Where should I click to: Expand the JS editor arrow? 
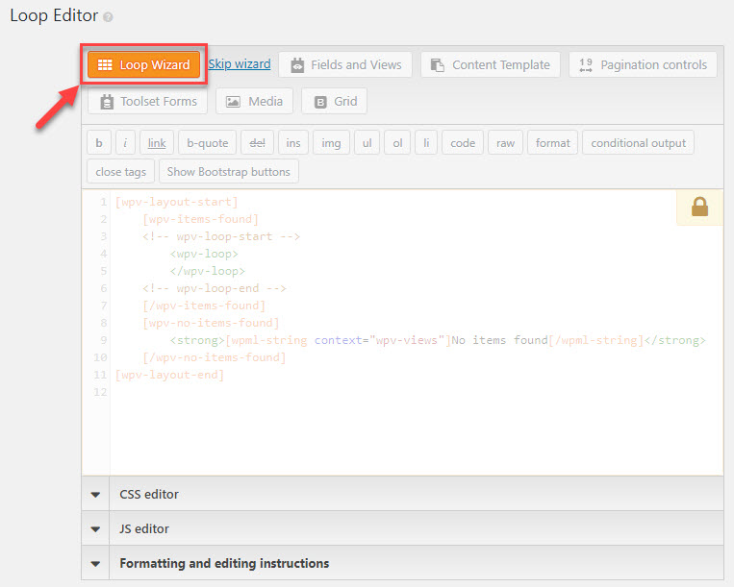[x=95, y=529]
